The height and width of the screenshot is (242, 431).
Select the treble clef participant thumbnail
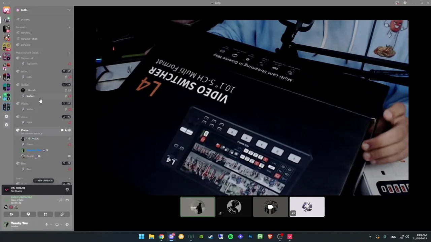click(x=307, y=207)
